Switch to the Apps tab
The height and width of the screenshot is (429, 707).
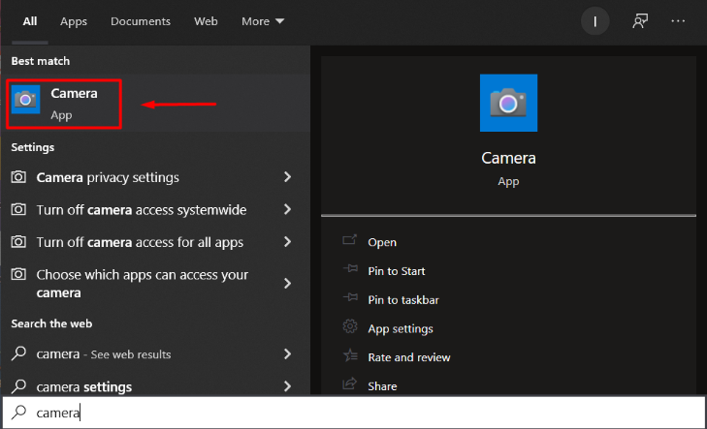coord(74,21)
